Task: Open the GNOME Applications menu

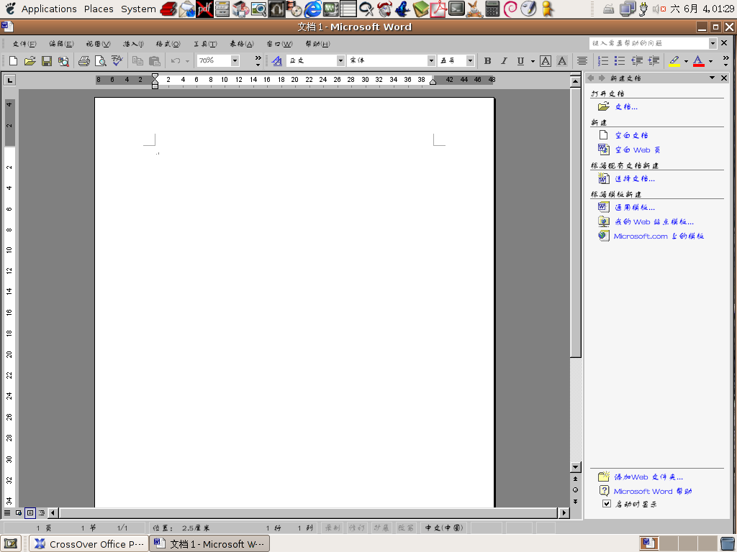Action: 49,9
